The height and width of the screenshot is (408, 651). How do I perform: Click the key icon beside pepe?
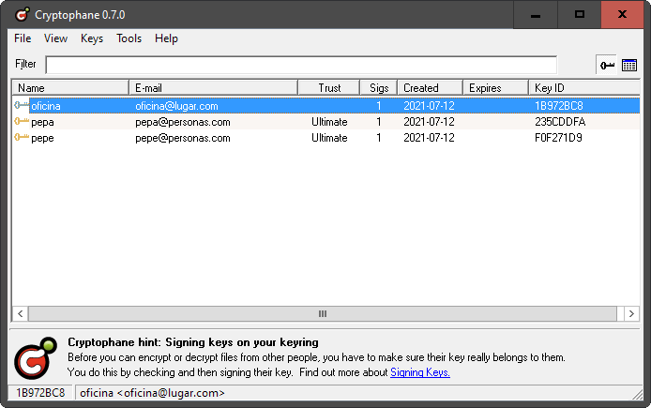22,137
